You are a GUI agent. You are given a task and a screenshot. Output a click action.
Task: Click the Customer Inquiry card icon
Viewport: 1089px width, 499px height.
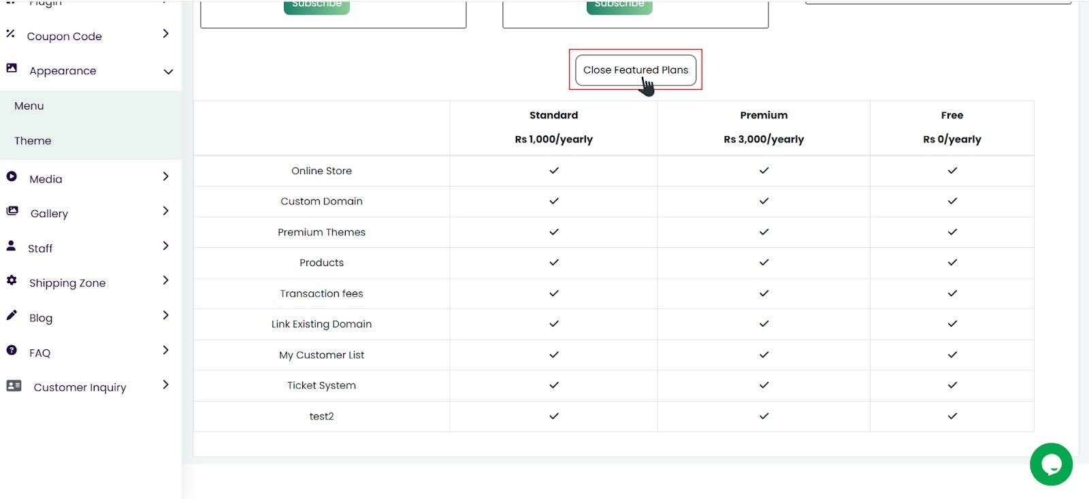coord(14,385)
